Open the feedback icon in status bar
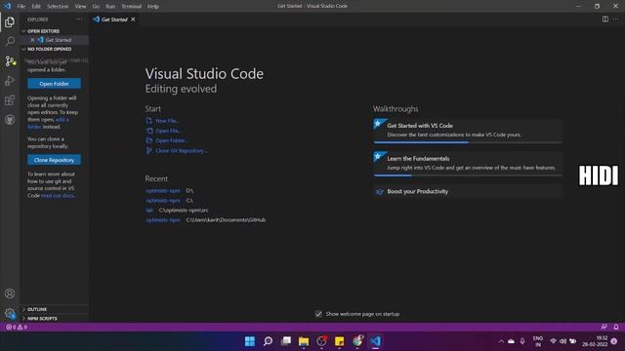The height and width of the screenshot is (351, 625). click(x=604, y=327)
